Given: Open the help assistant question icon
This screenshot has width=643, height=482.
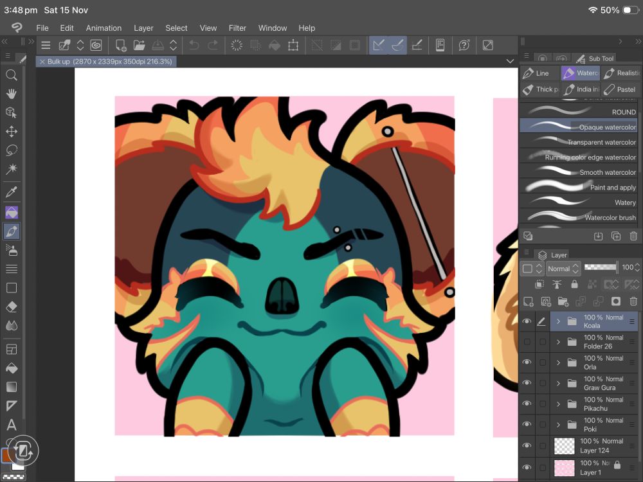Looking at the screenshot, I should coord(464,45).
